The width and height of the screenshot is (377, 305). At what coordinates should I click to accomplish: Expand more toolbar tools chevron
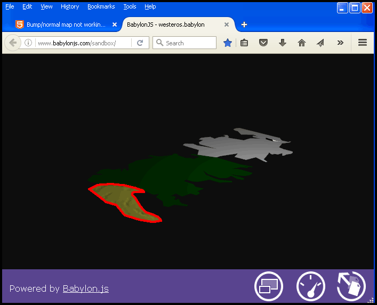(x=340, y=43)
